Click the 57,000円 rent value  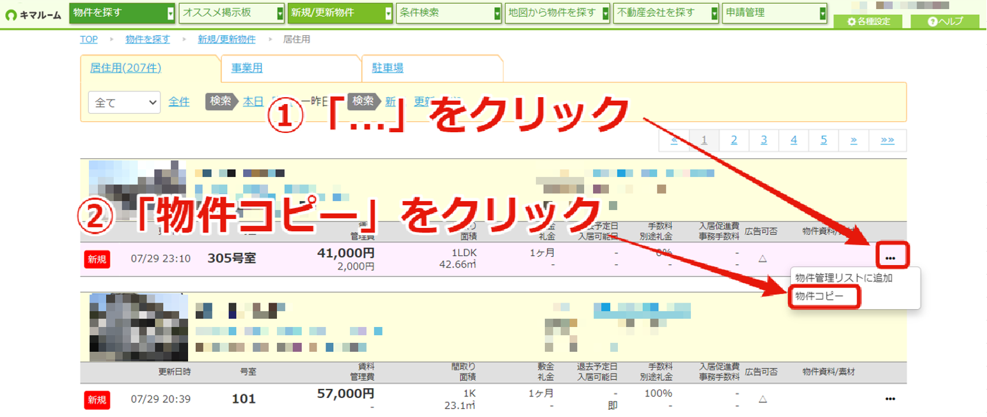tap(345, 393)
